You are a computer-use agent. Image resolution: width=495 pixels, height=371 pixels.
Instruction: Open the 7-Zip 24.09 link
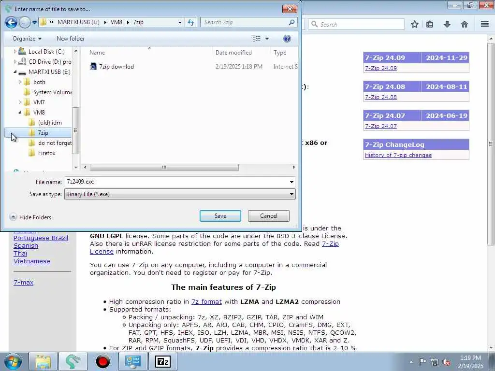[381, 68]
